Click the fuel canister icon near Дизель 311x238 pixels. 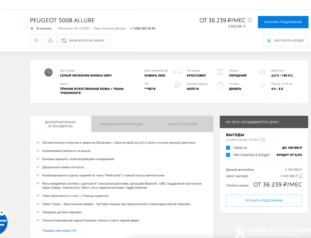(x=220, y=85)
